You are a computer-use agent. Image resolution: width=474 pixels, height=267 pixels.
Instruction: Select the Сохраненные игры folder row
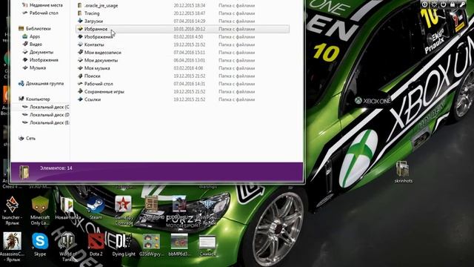coord(183,92)
